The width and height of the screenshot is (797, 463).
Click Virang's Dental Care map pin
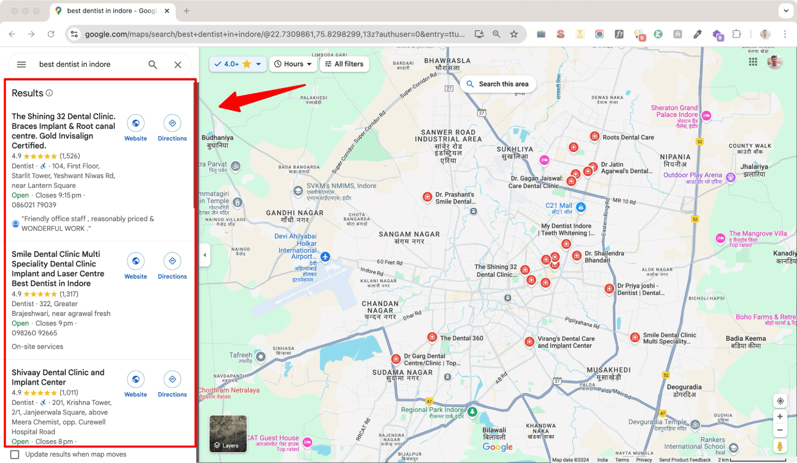pyautogui.click(x=529, y=342)
